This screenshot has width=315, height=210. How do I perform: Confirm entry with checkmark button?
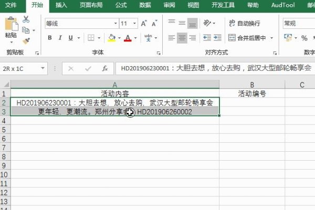(88, 69)
